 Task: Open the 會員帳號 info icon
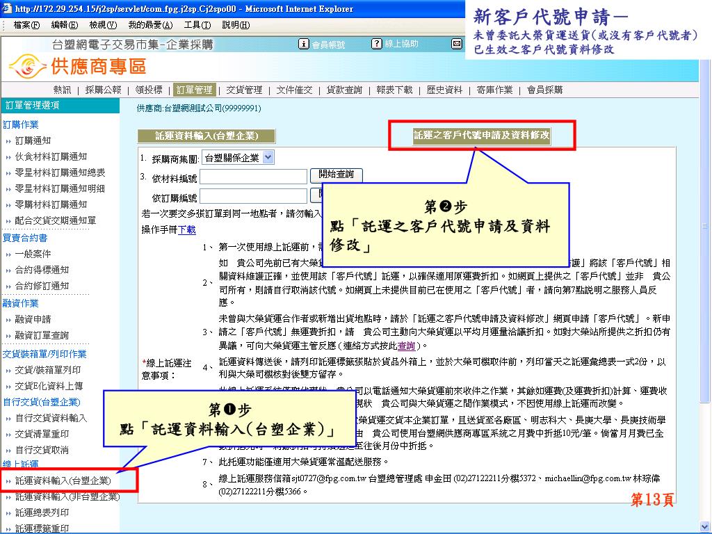tap(303, 44)
